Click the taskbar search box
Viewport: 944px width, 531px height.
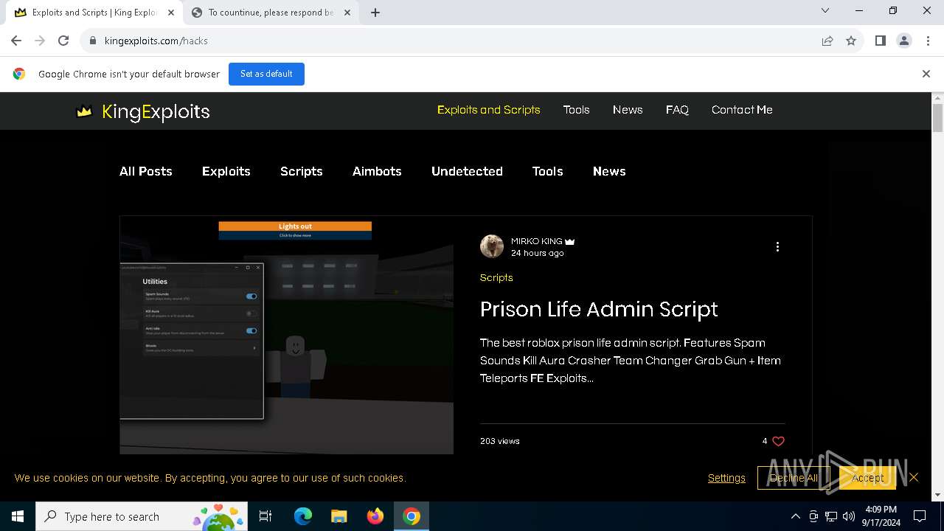pyautogui.click(x=141, y=516)
